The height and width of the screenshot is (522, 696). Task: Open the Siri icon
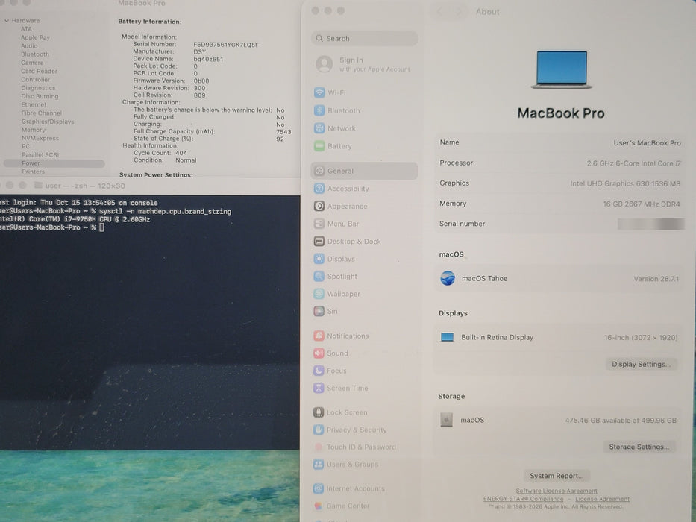point(319,311)
